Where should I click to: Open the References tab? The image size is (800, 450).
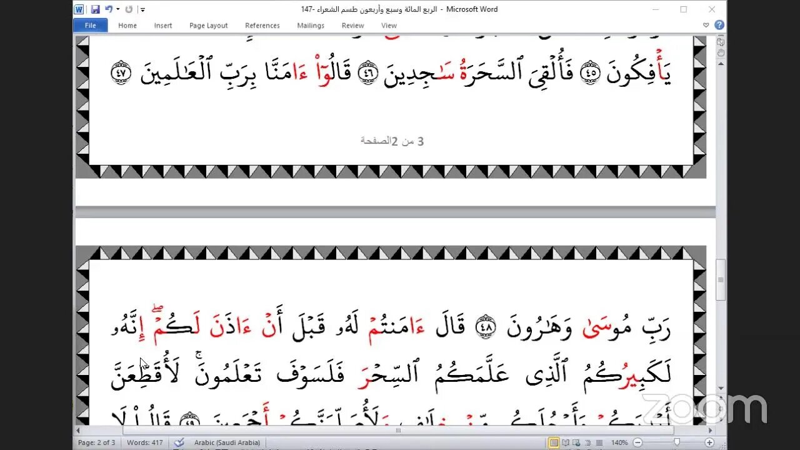coord(262,26)
